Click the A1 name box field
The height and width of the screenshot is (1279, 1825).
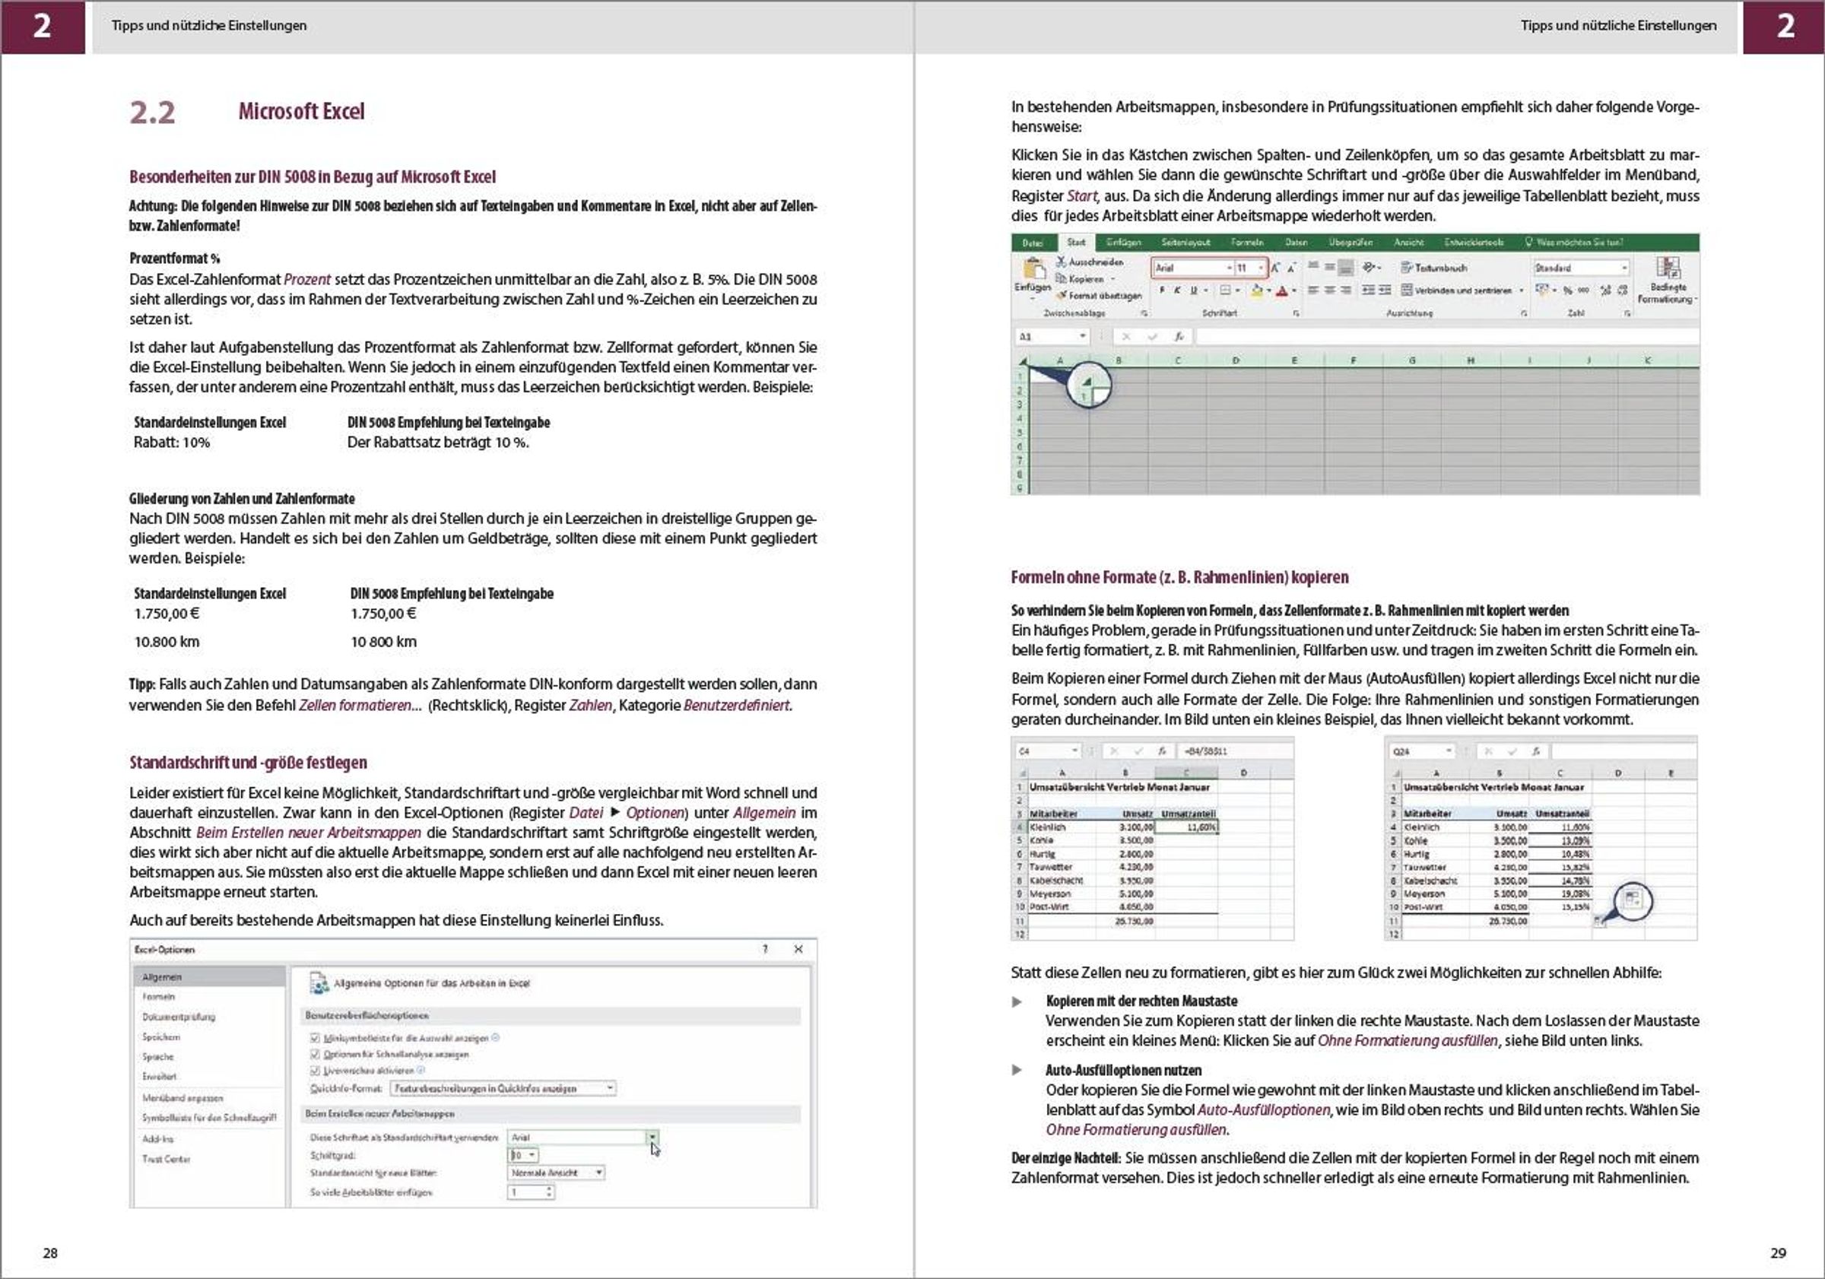pos(1046,337)
